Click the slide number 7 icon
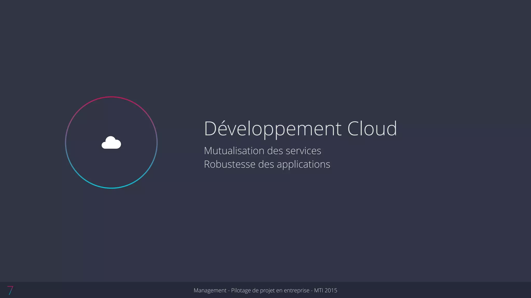Viewport: 531px width, 298px height. click(x=10, y=290)
